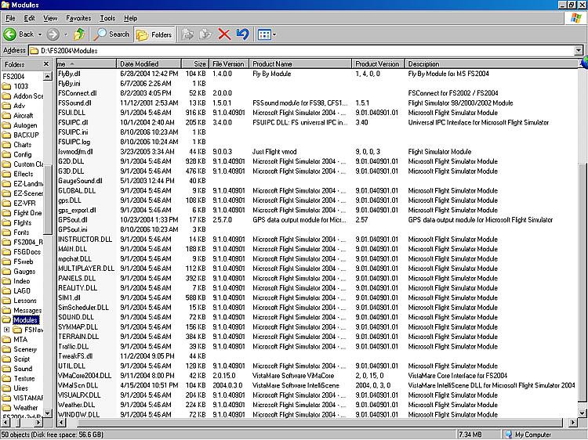Select the Aircraft folder in tree
Image resolution: width=588 pixels, height=440 pixels.
[x=23, y=115]
